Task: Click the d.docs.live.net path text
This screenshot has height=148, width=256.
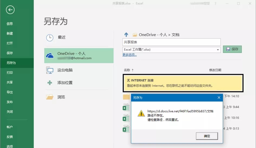Action: [180, 111]
